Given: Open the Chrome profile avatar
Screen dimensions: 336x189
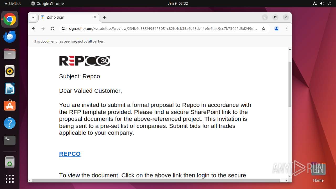Looking at the screenshot, I should [x=277, y=29].
